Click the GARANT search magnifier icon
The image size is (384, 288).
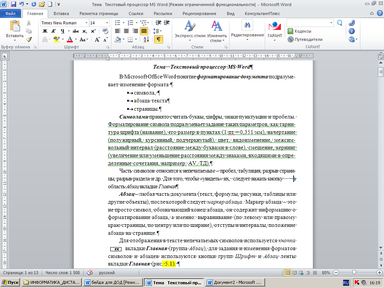pyautogui.click(x=340, y=23)
